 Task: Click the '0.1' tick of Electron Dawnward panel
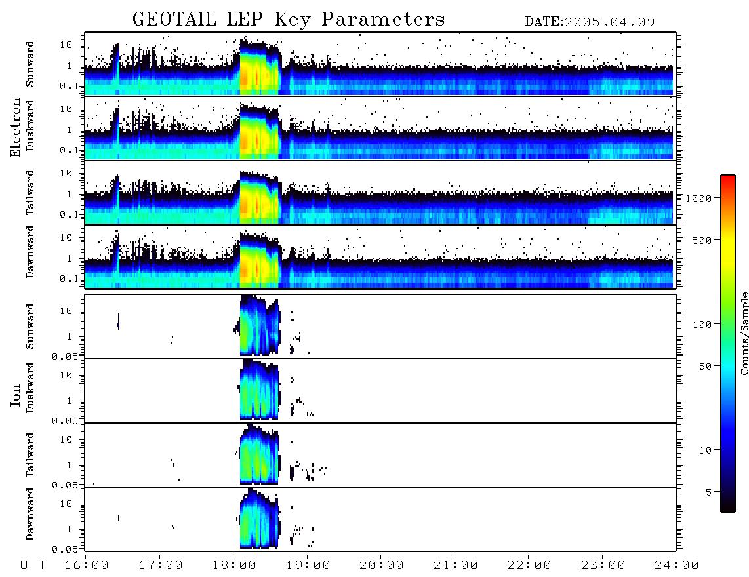point(69,279)
